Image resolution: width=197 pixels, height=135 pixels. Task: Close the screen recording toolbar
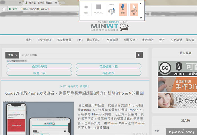[x=141, y=4]
